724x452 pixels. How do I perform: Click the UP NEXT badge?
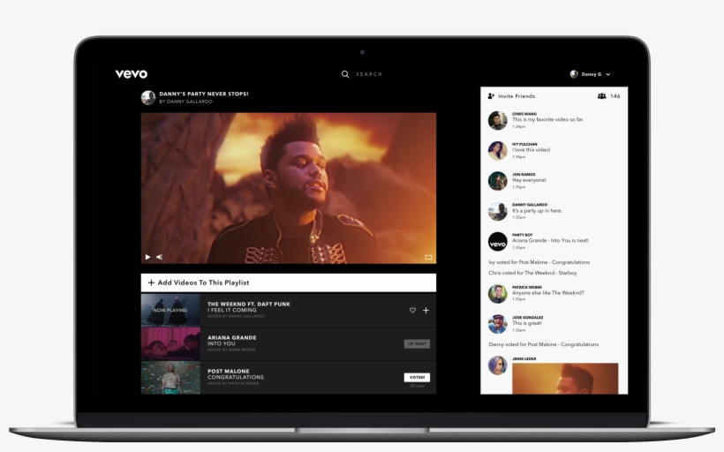point(417,344)
